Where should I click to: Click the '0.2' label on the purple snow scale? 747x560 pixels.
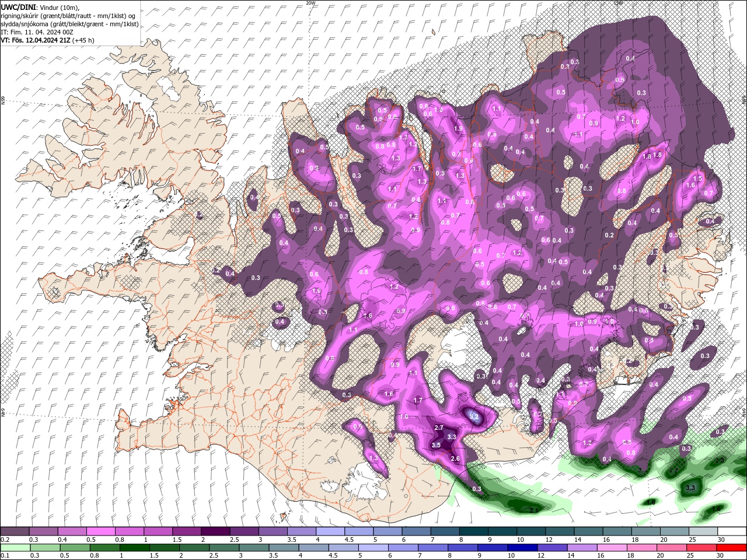[x=4, y=540]
